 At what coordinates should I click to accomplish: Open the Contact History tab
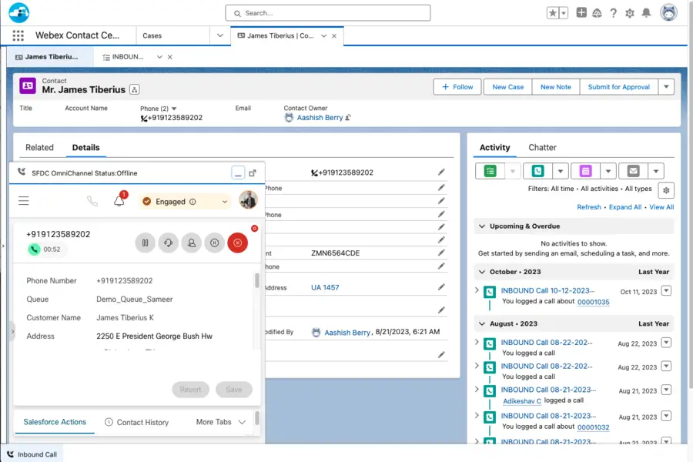137,422
